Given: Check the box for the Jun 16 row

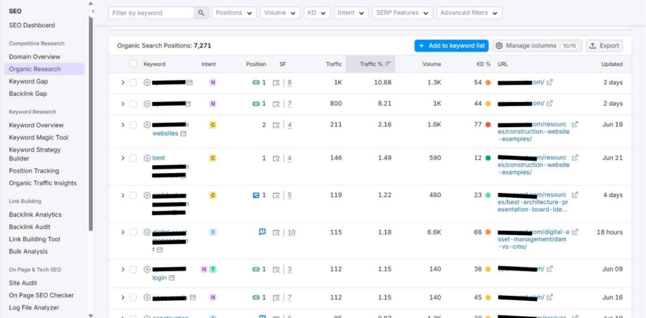Looking at the screenshot, I should click(x=133, y=297).
